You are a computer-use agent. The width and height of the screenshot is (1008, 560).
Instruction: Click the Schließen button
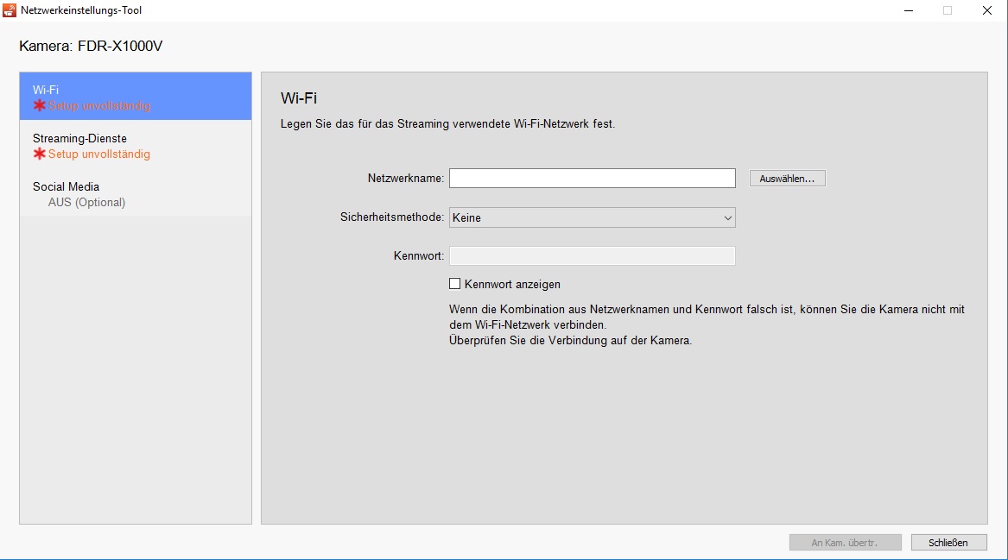(x=948, y=543)
